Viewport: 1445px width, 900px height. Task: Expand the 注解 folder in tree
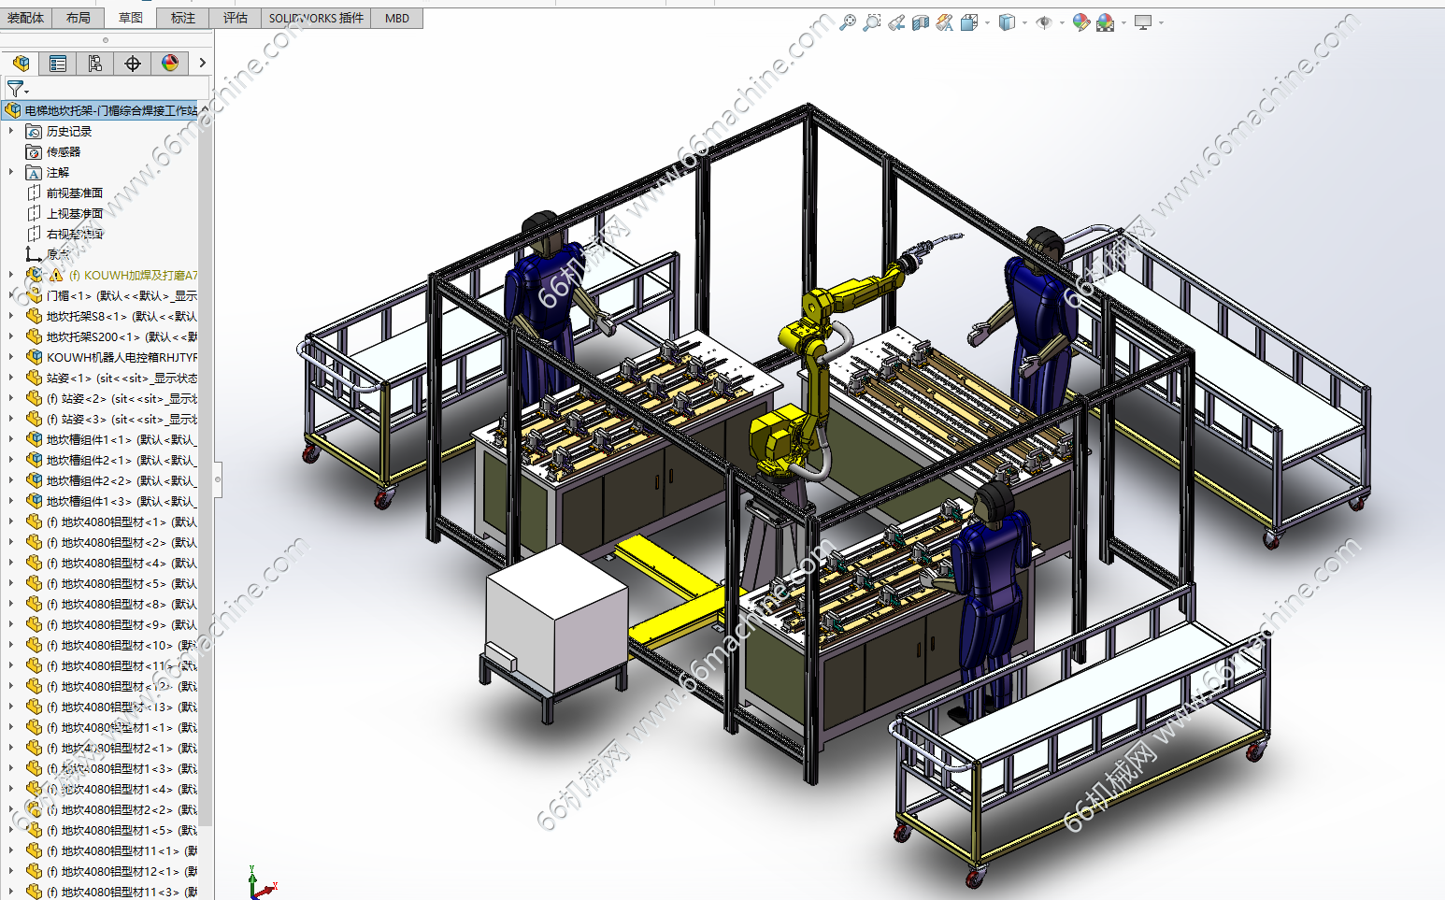11,173
